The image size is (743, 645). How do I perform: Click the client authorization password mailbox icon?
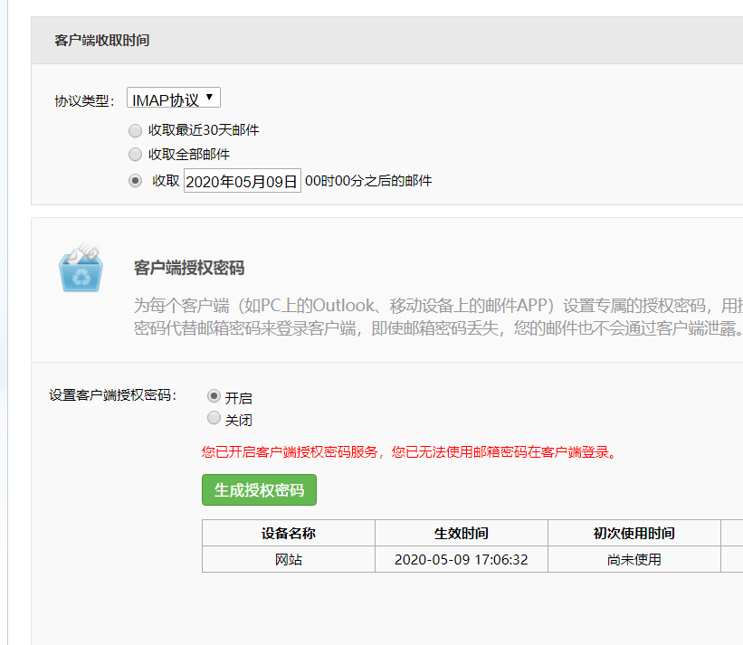(x=81, y=268)
